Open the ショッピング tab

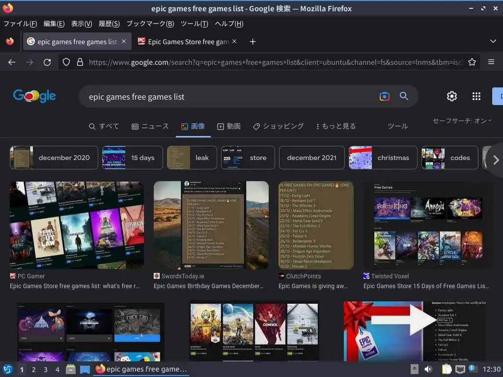[278, 126]
